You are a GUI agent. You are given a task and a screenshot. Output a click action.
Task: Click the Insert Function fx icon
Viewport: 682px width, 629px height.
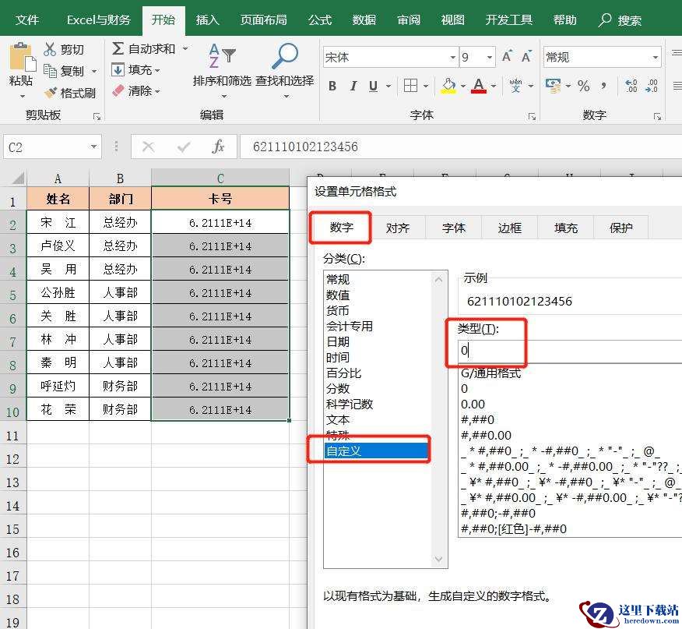coord(218,147)
